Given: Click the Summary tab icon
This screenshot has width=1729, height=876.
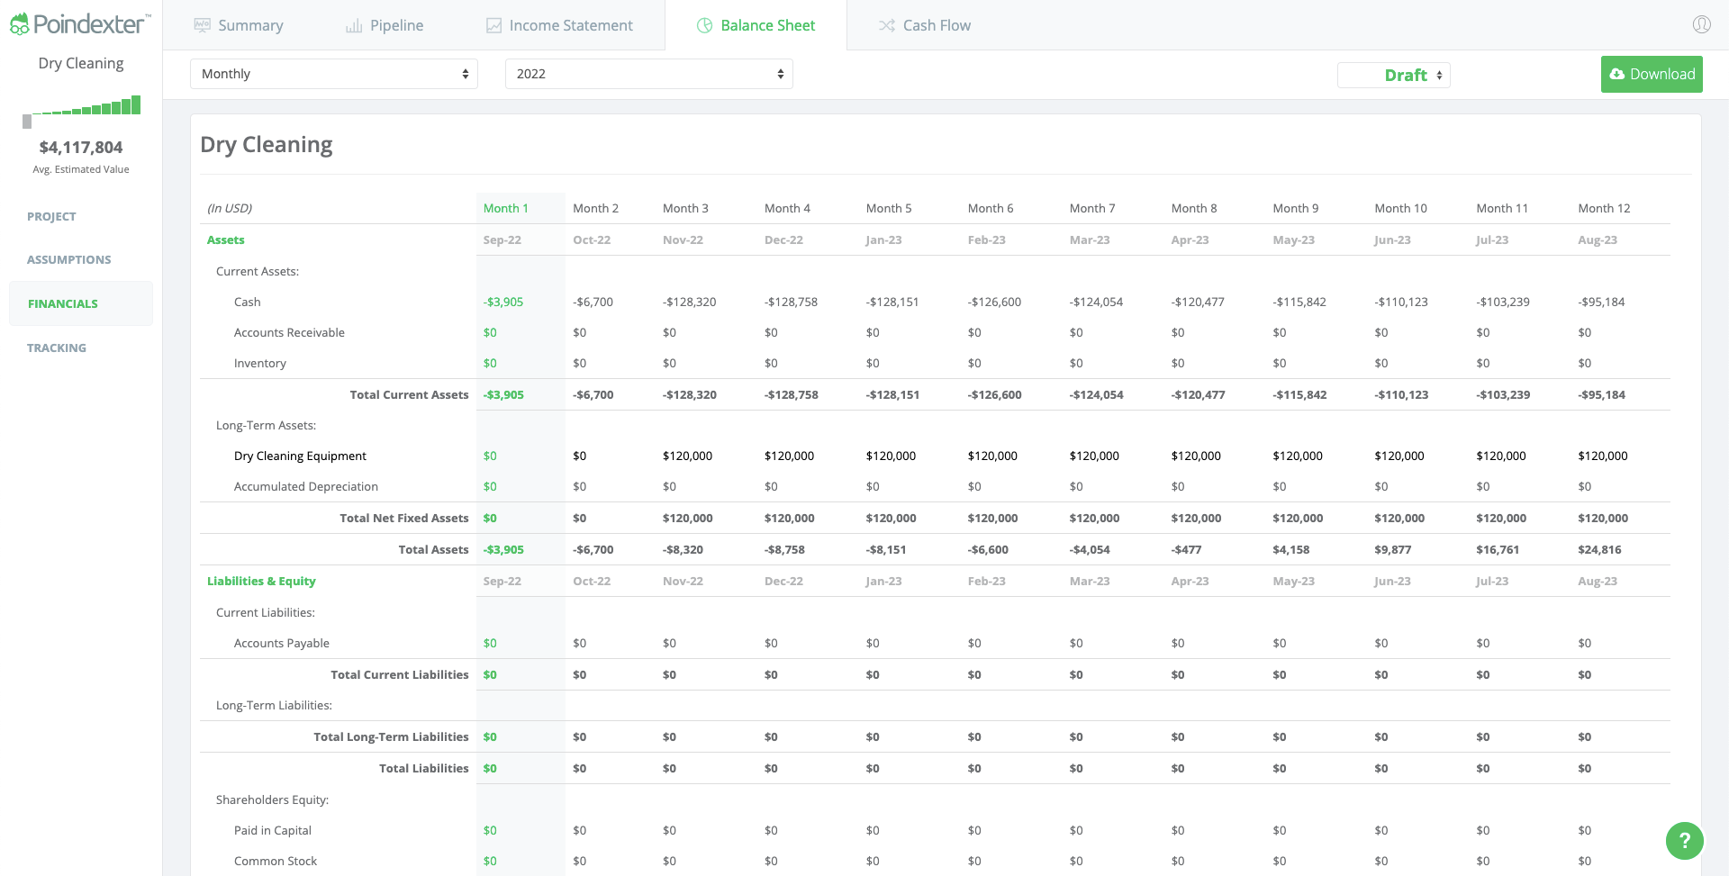Looking at the screenshot, I should point(203,25).
